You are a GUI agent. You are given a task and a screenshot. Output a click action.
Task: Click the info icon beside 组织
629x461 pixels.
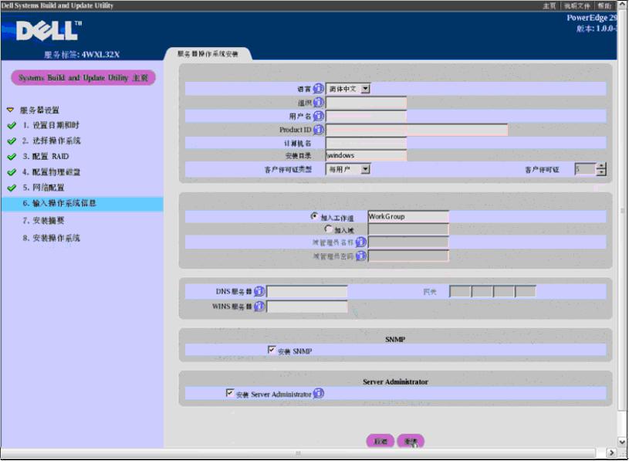[x=318, y=103]
